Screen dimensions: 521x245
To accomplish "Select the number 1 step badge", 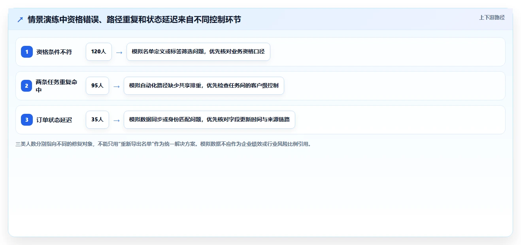I will (x=27, y=52).
